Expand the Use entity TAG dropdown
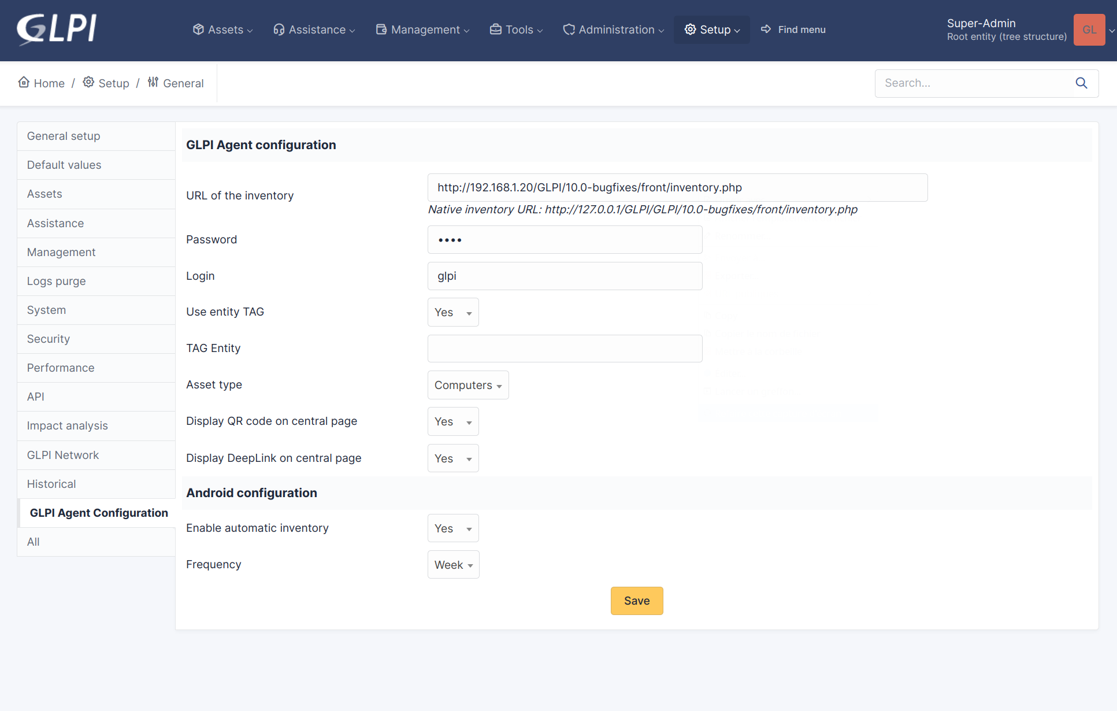Screen dimensions: 1117x711 [x=453, y=312]
